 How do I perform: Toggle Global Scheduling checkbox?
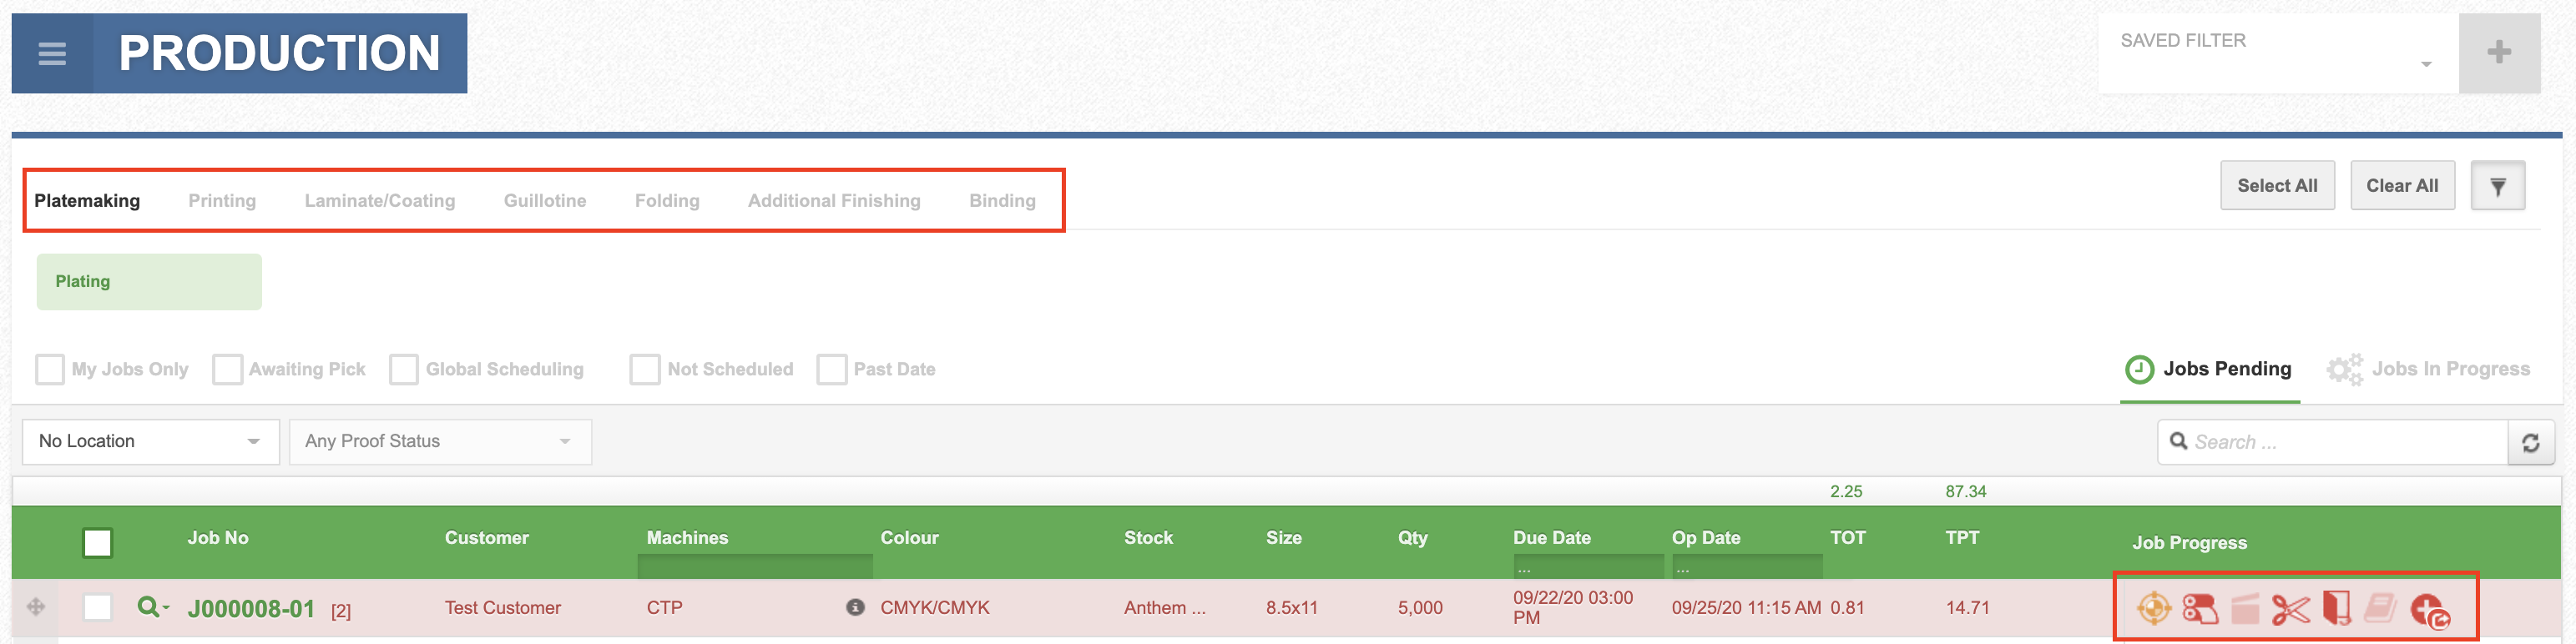(x=404, y=369)
